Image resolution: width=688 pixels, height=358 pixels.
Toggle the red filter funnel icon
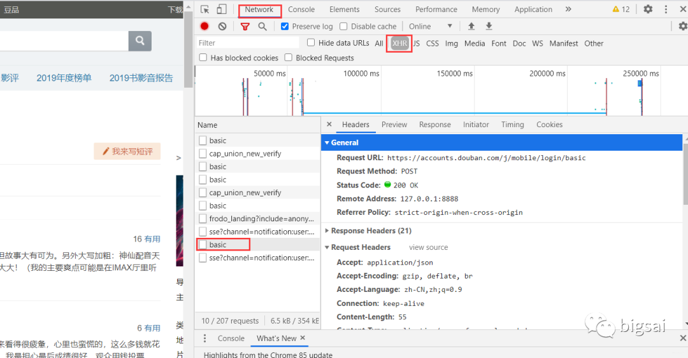tap(245, 27)
